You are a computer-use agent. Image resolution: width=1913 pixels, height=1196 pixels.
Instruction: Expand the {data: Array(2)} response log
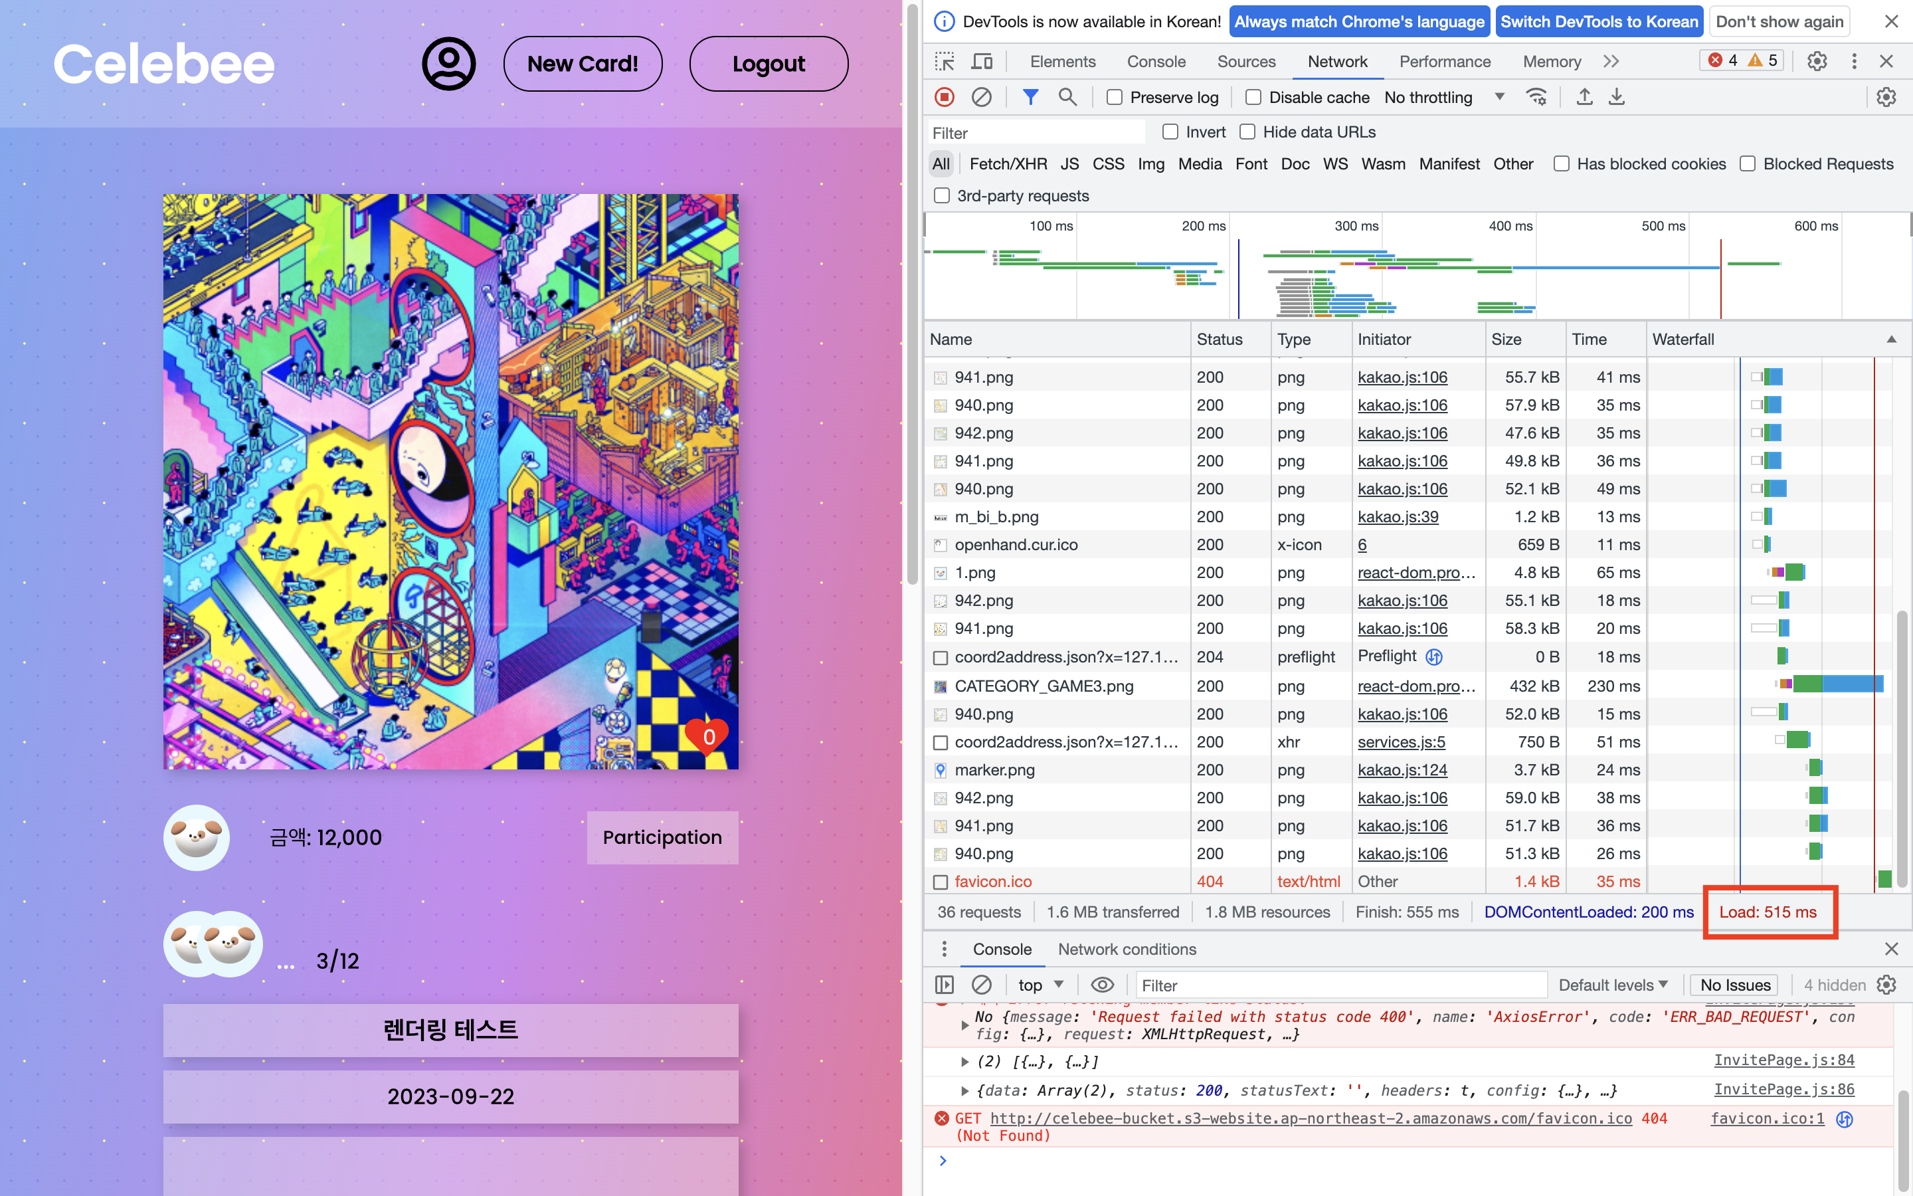pos(964,1091)
